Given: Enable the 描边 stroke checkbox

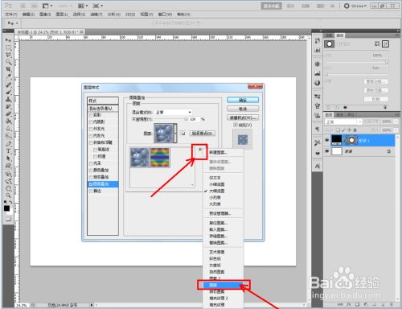Looking at the screenshot, I should 91,191.
